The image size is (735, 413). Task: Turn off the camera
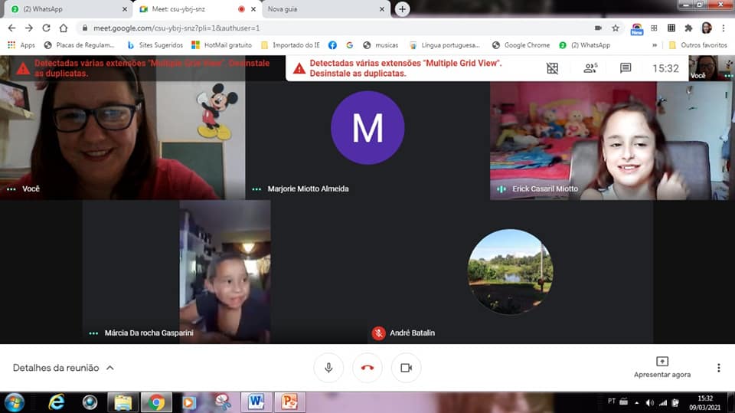[x=407, y=368]
